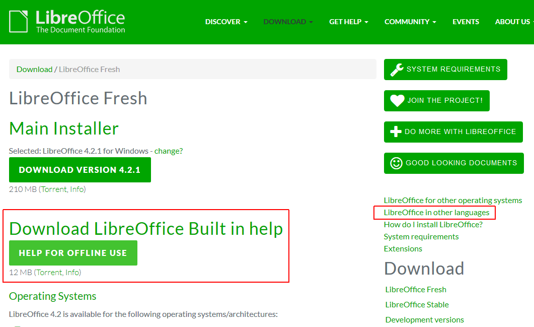The height and width of the screenshot is (327, 534).
Task: Open Development versions sidebar link
Action: [424, 320]
